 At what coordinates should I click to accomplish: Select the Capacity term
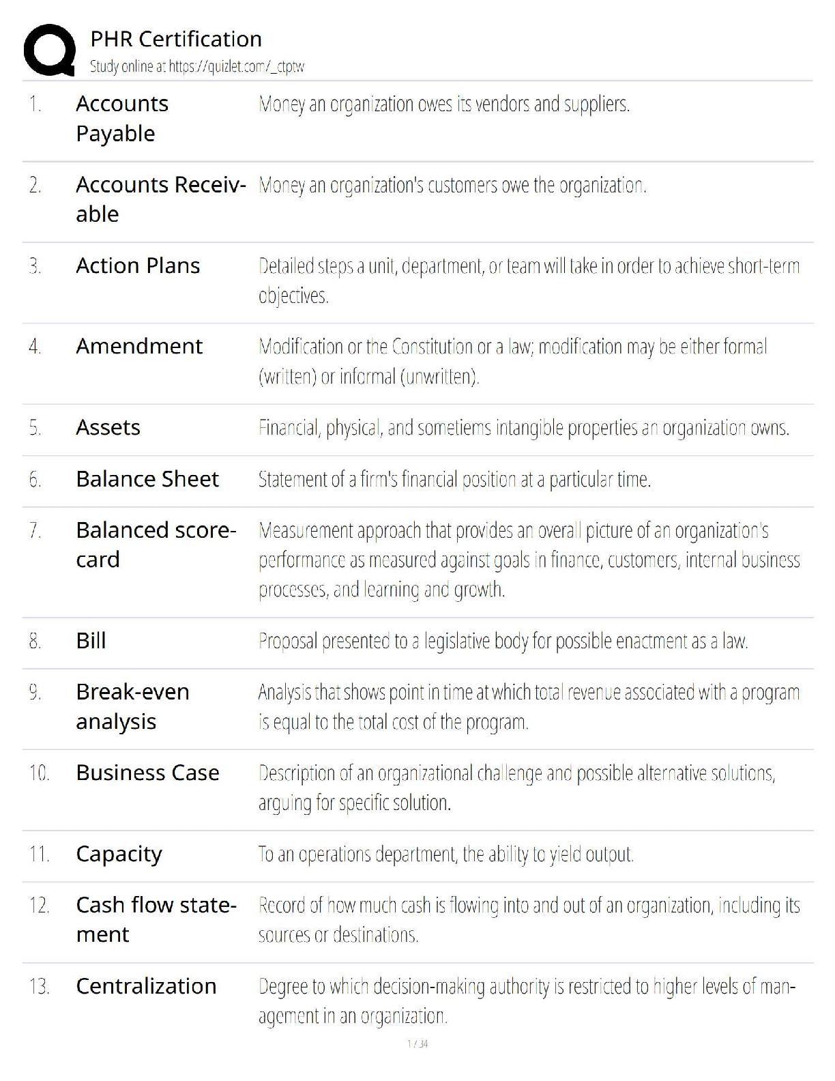pyautogui.click(x=119, y=854)
